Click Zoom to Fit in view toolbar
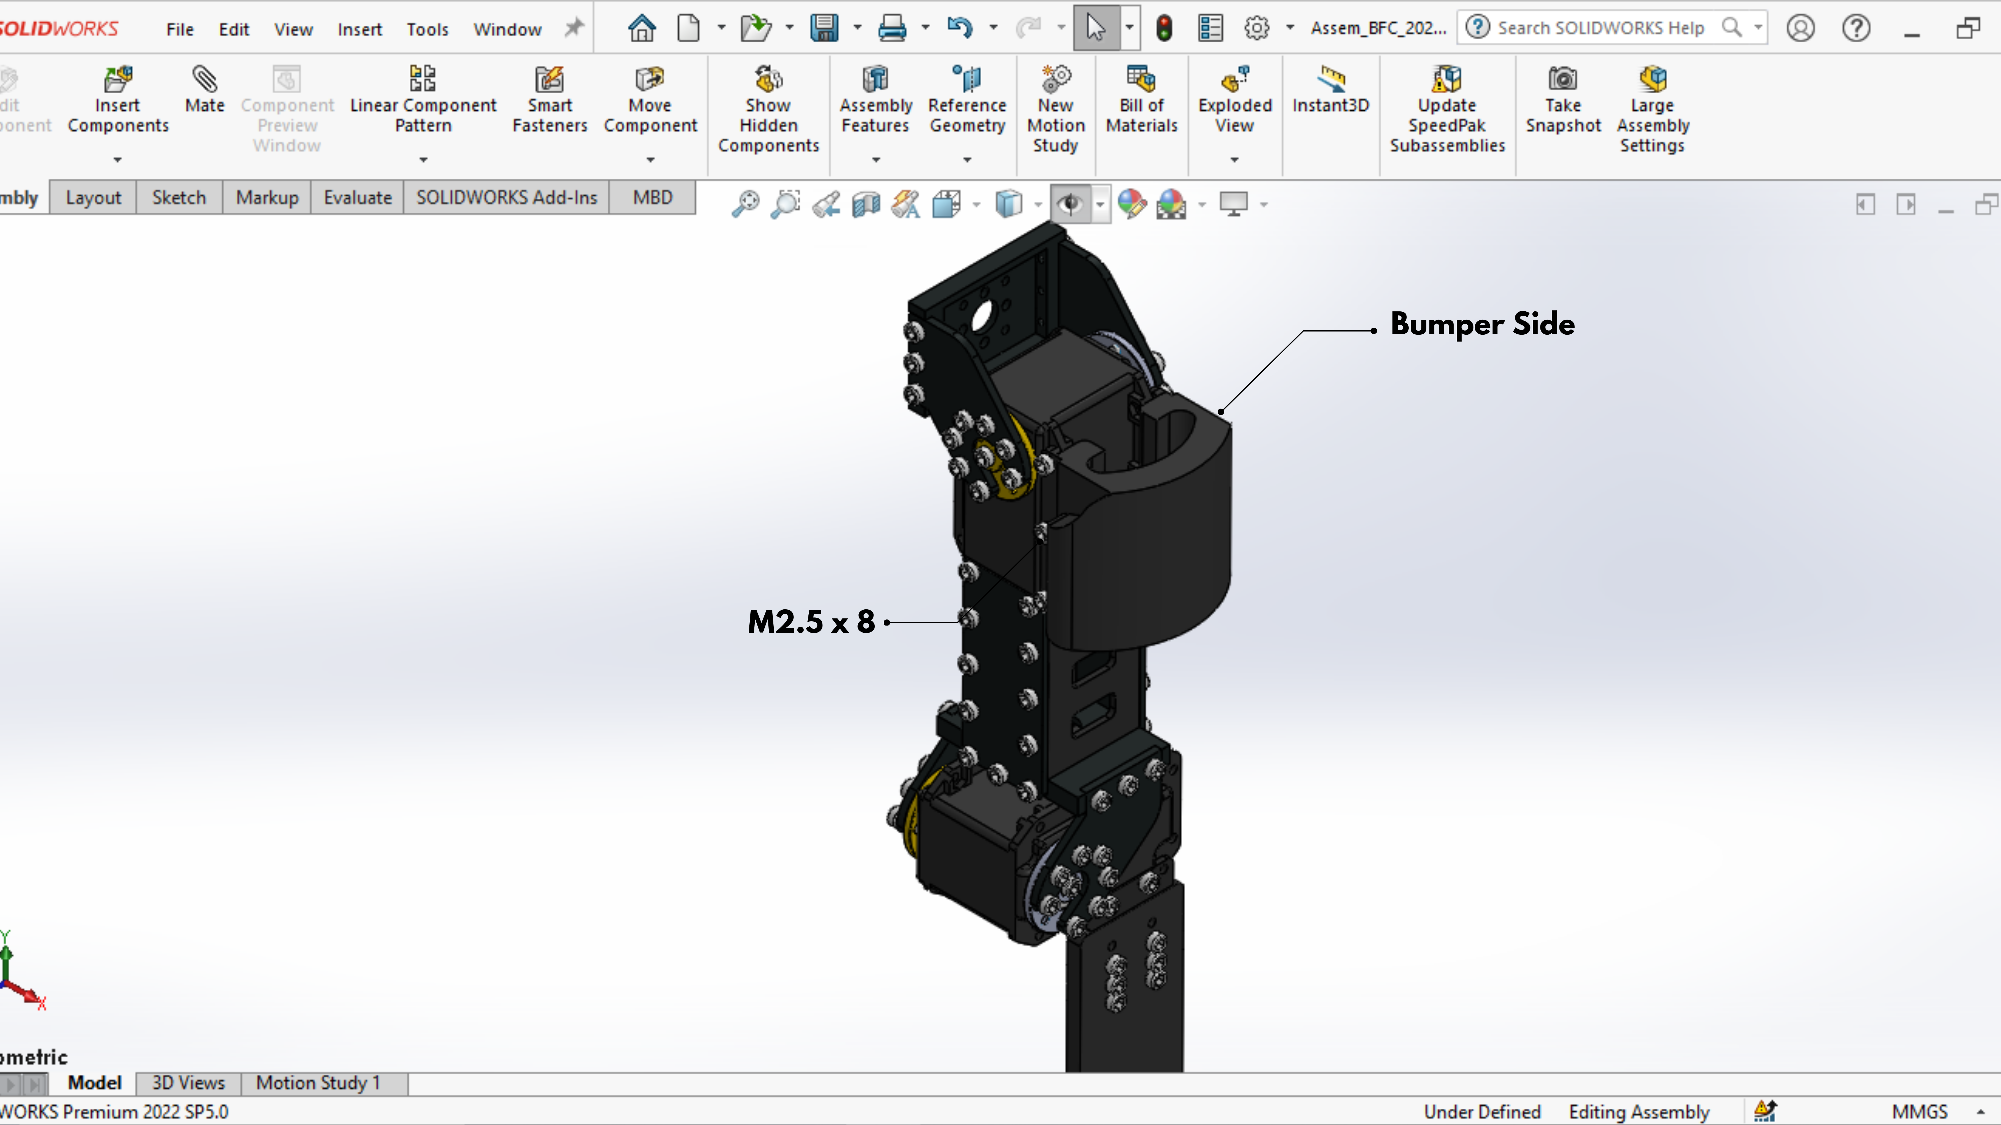 click(745, 204)
